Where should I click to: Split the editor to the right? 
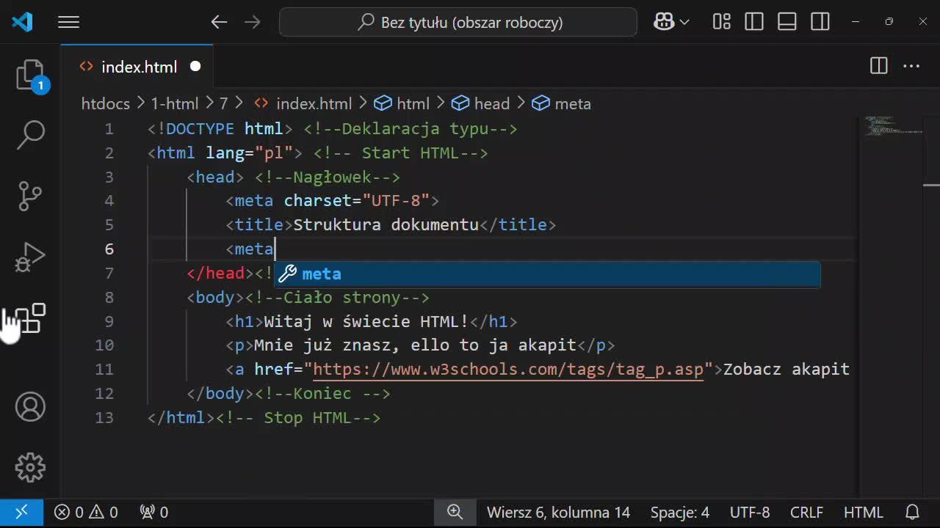pos(879,66)
